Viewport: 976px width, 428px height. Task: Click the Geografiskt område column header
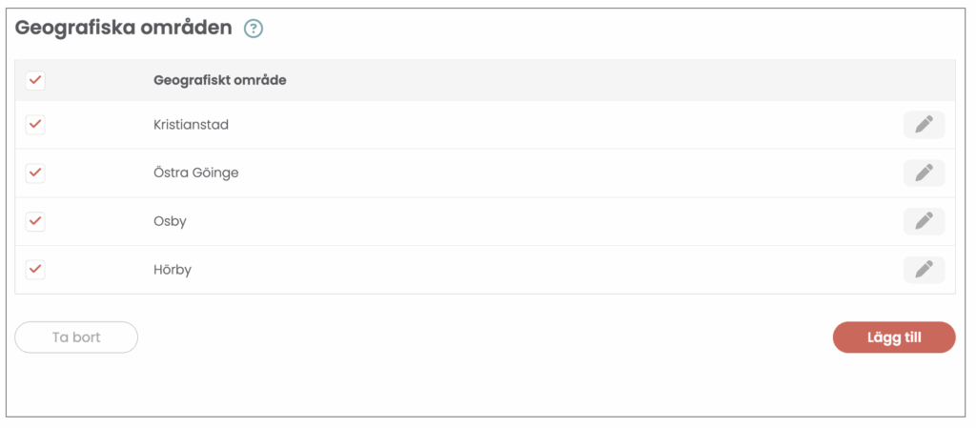pyautogui.click(x=220, y=80)
